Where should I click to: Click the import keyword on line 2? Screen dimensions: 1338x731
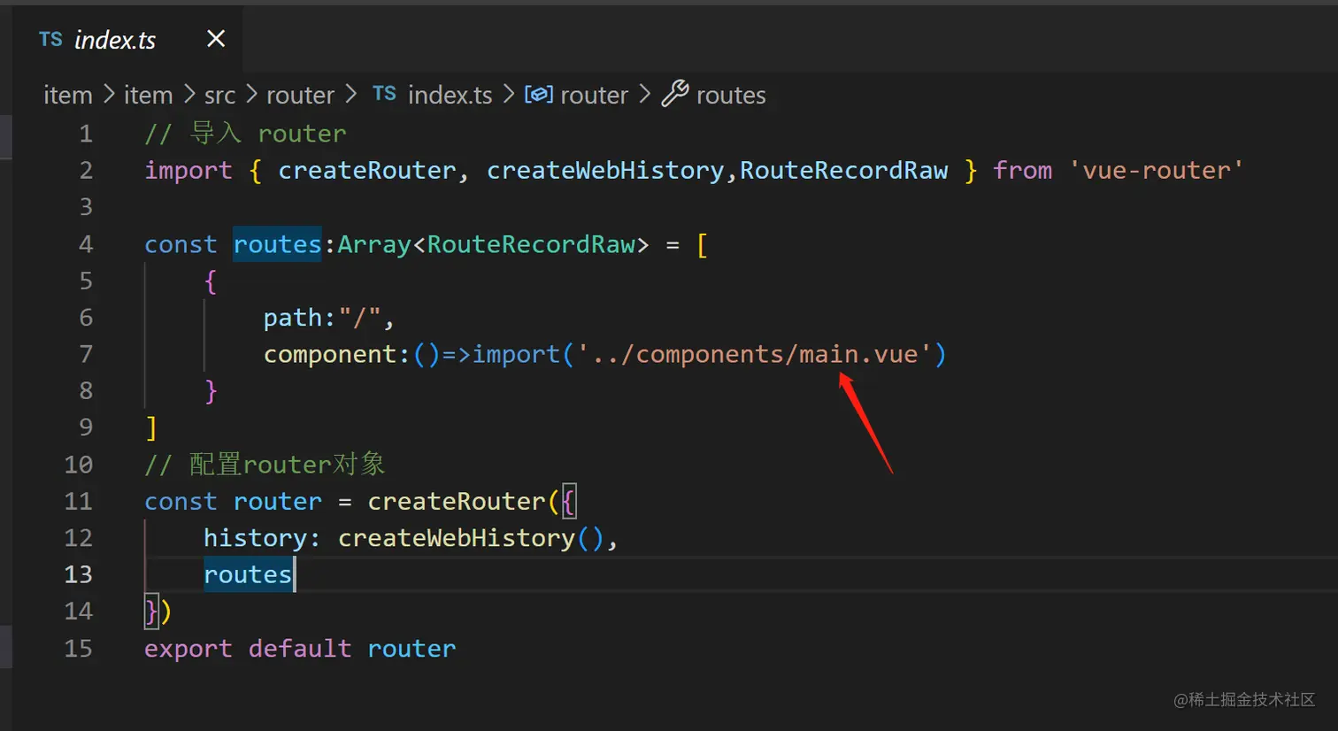188,170
